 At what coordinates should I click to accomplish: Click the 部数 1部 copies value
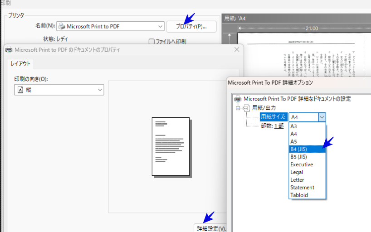tap(279, 126)
